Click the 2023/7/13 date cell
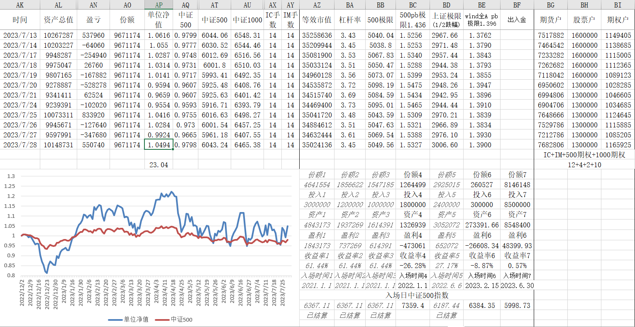The image size is (635, 327). tap(20, 35)
